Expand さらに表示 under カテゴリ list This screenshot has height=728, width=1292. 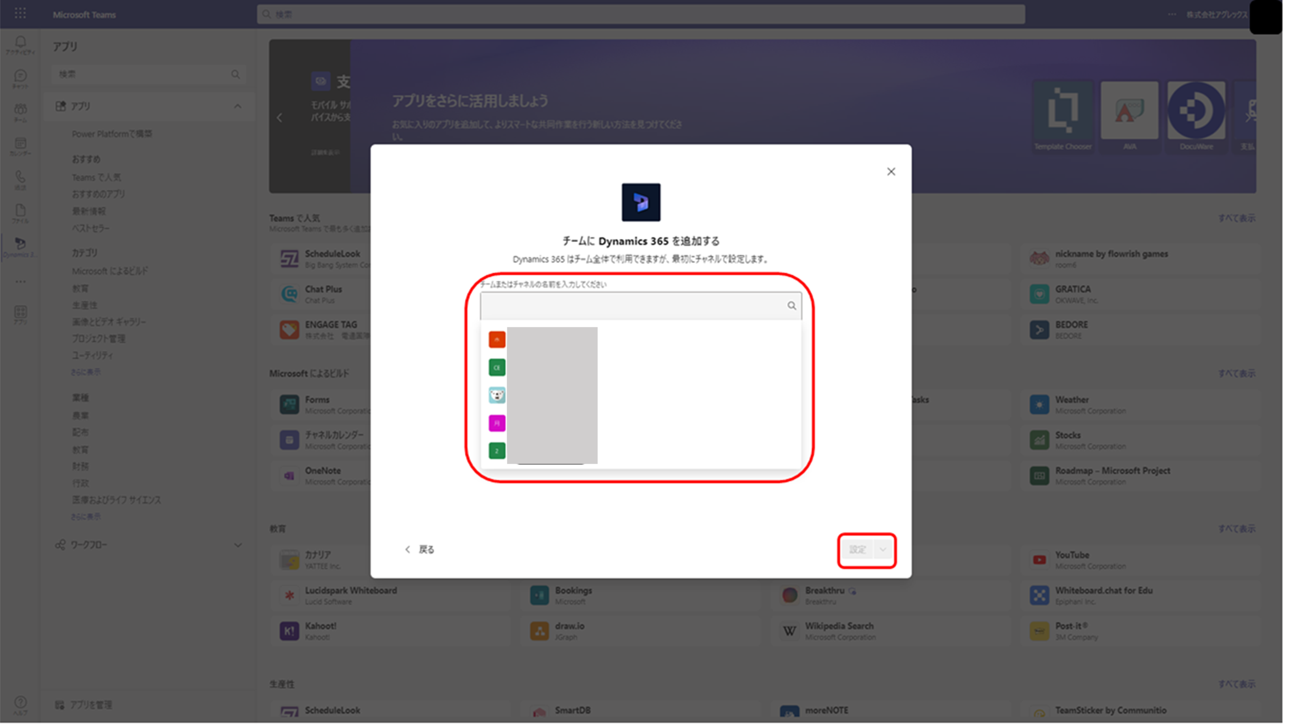click(x=86, y=372)
